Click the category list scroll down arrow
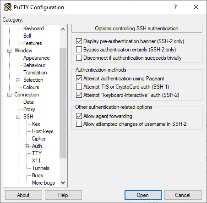 coord(63,183)
